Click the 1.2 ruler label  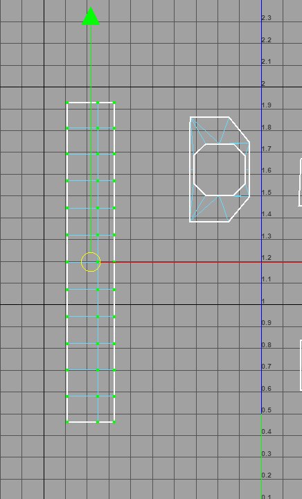point(267,257)
